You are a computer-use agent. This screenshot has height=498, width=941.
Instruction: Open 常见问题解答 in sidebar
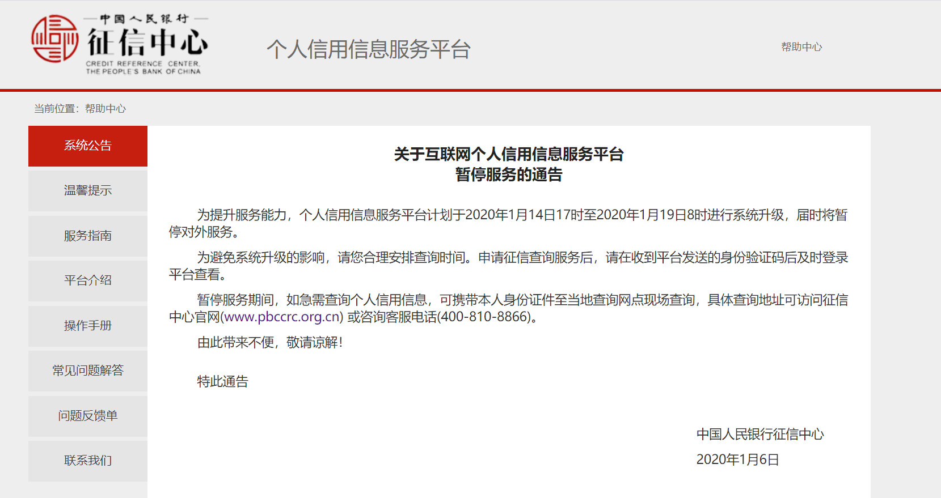(x=88, y=371)
